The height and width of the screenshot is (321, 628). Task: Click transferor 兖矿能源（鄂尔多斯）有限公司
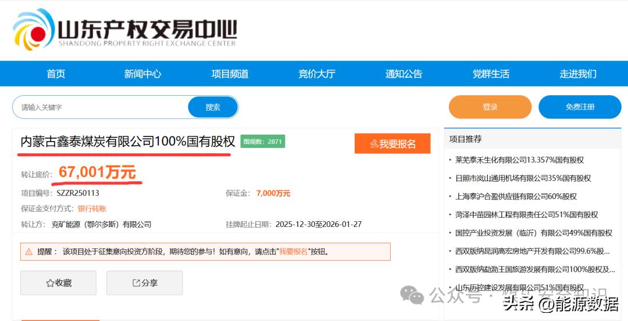click(101, 224)
